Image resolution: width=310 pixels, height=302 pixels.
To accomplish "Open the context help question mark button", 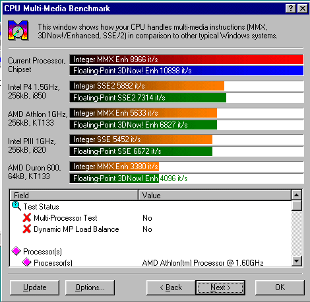I will coord(291,9).
